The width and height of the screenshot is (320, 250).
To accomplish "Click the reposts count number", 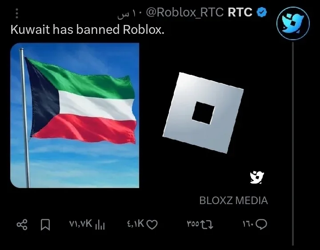I will [193, 224].
